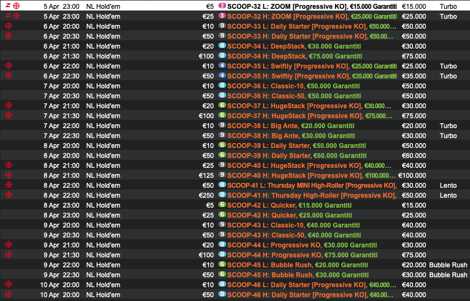Click Turbo label on SCOOP-35 H row
This screenshot has height=301, width=470.
coord(448,76)
